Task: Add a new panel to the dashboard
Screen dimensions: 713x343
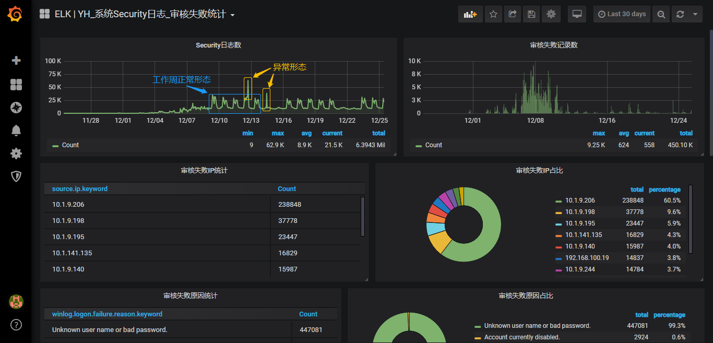Action: (x=469, y=14)
